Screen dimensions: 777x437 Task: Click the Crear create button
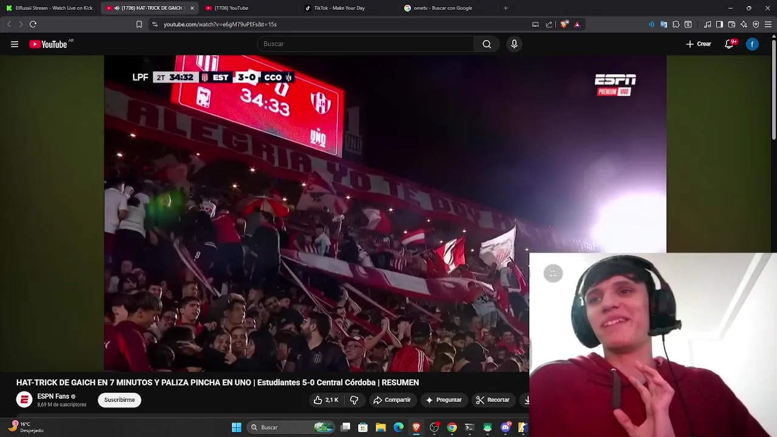698,44
